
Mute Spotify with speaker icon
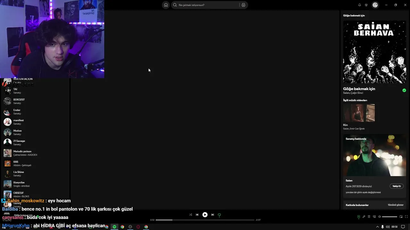point(380,217)
